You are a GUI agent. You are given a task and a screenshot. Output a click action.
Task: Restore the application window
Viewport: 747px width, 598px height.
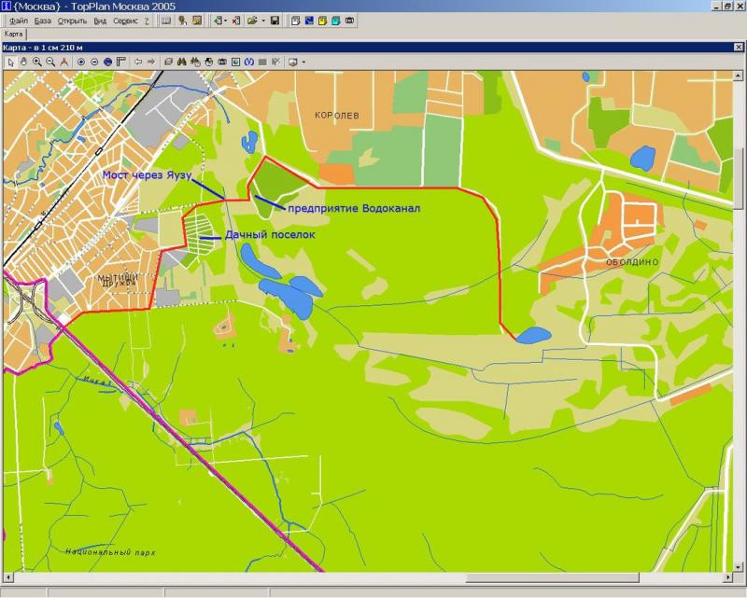(x=727, y=7)
